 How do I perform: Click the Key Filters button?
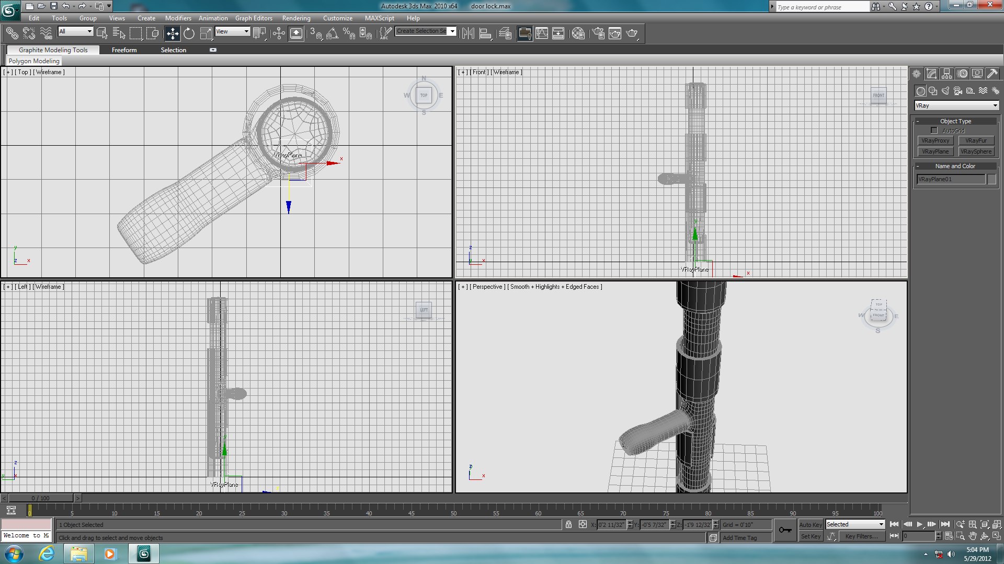tap(861, 536)
